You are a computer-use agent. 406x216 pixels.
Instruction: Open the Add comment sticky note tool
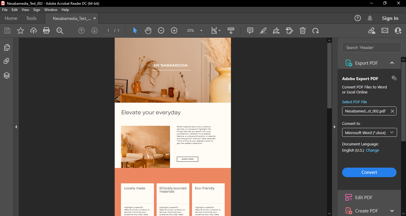tap(250, 31)
